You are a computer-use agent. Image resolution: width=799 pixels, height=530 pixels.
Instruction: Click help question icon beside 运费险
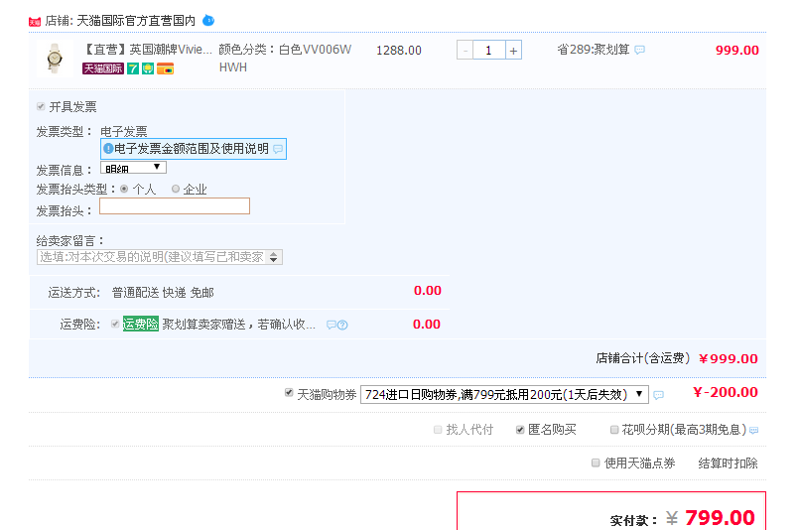pyautogui.click(x=342, y=325)
